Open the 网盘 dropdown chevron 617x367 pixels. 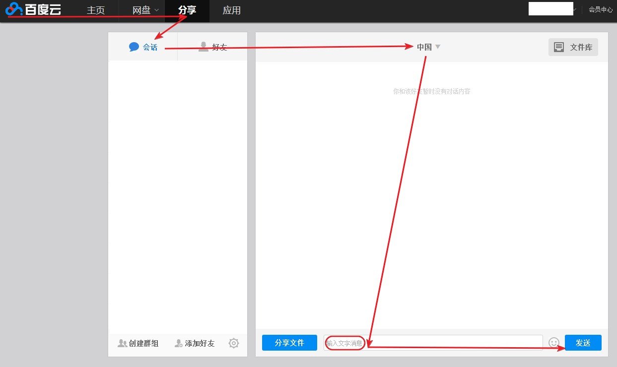click(x=157, y=11)
